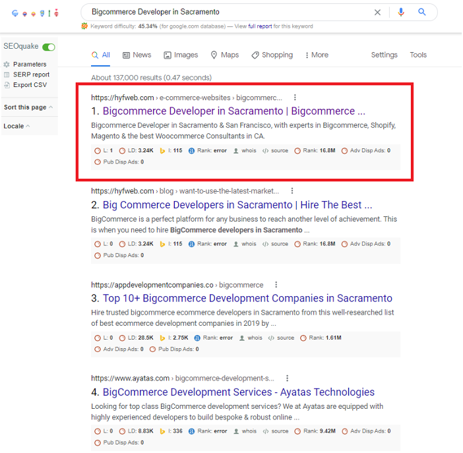This screenshot has height=453, width=463.
Task: Open search Settings
Action: pyautogui.click(x=385, y=55)
